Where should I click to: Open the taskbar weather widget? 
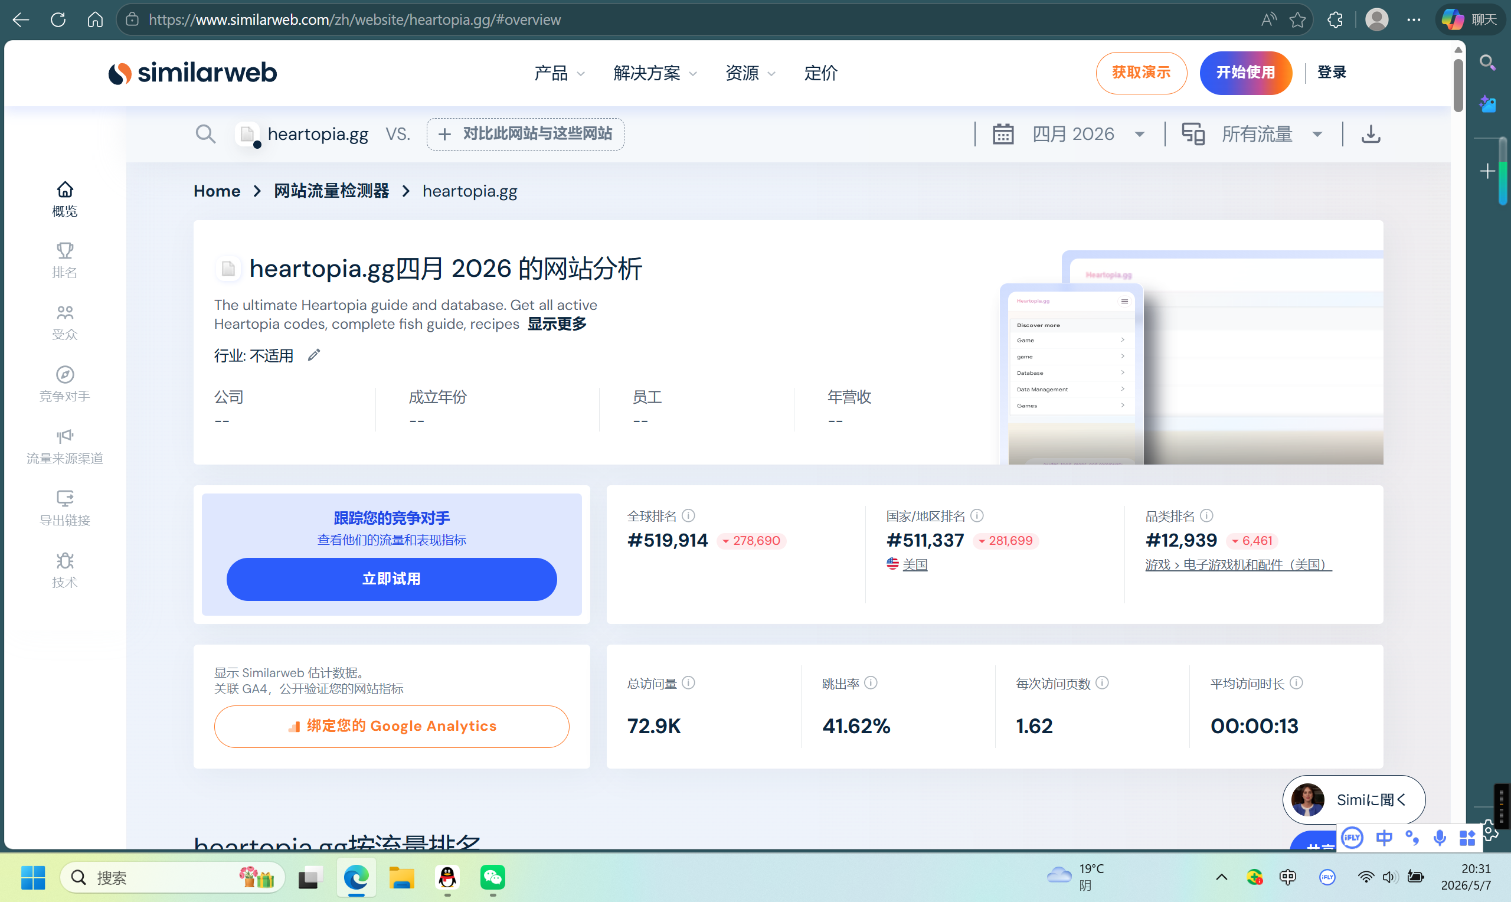(1075, 877)
